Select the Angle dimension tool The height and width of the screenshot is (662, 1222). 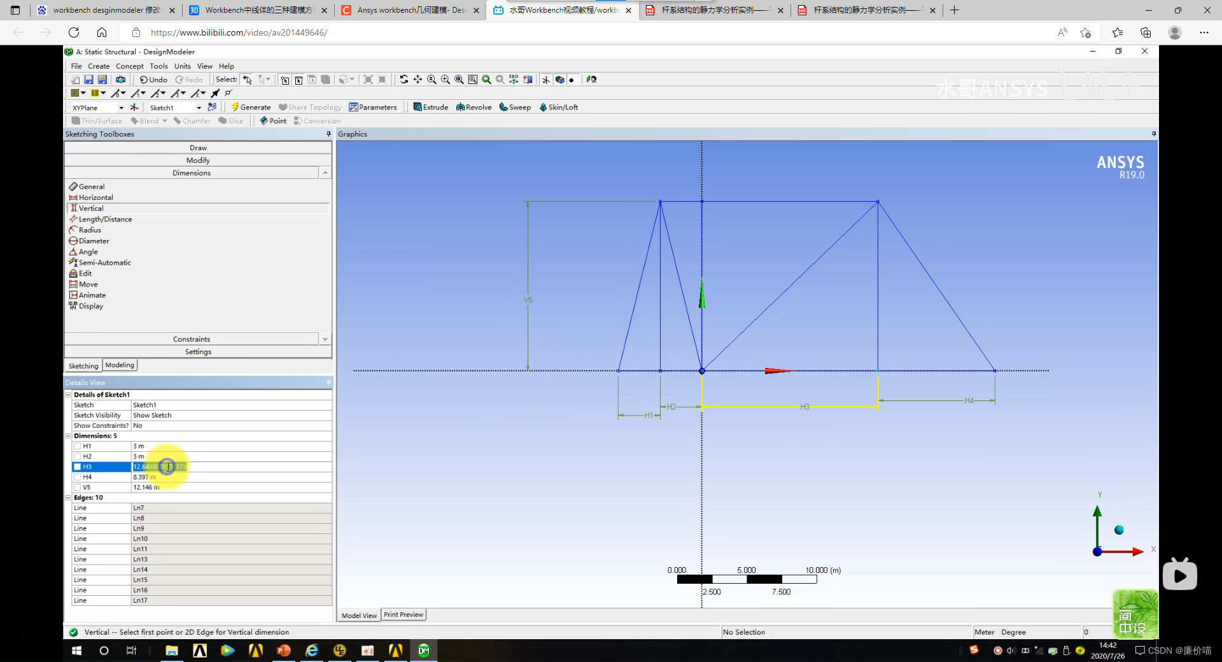[83, 251]
